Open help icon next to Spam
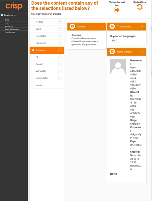 coord(60,29)
